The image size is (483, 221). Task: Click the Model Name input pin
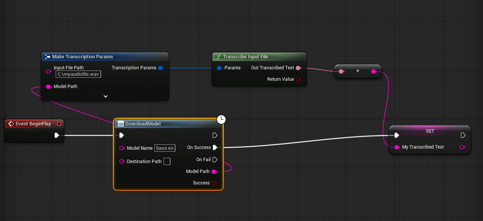122,148
